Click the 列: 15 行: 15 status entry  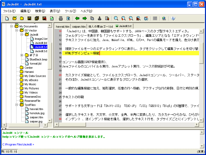pyautogui.click(x=9, y=152)
